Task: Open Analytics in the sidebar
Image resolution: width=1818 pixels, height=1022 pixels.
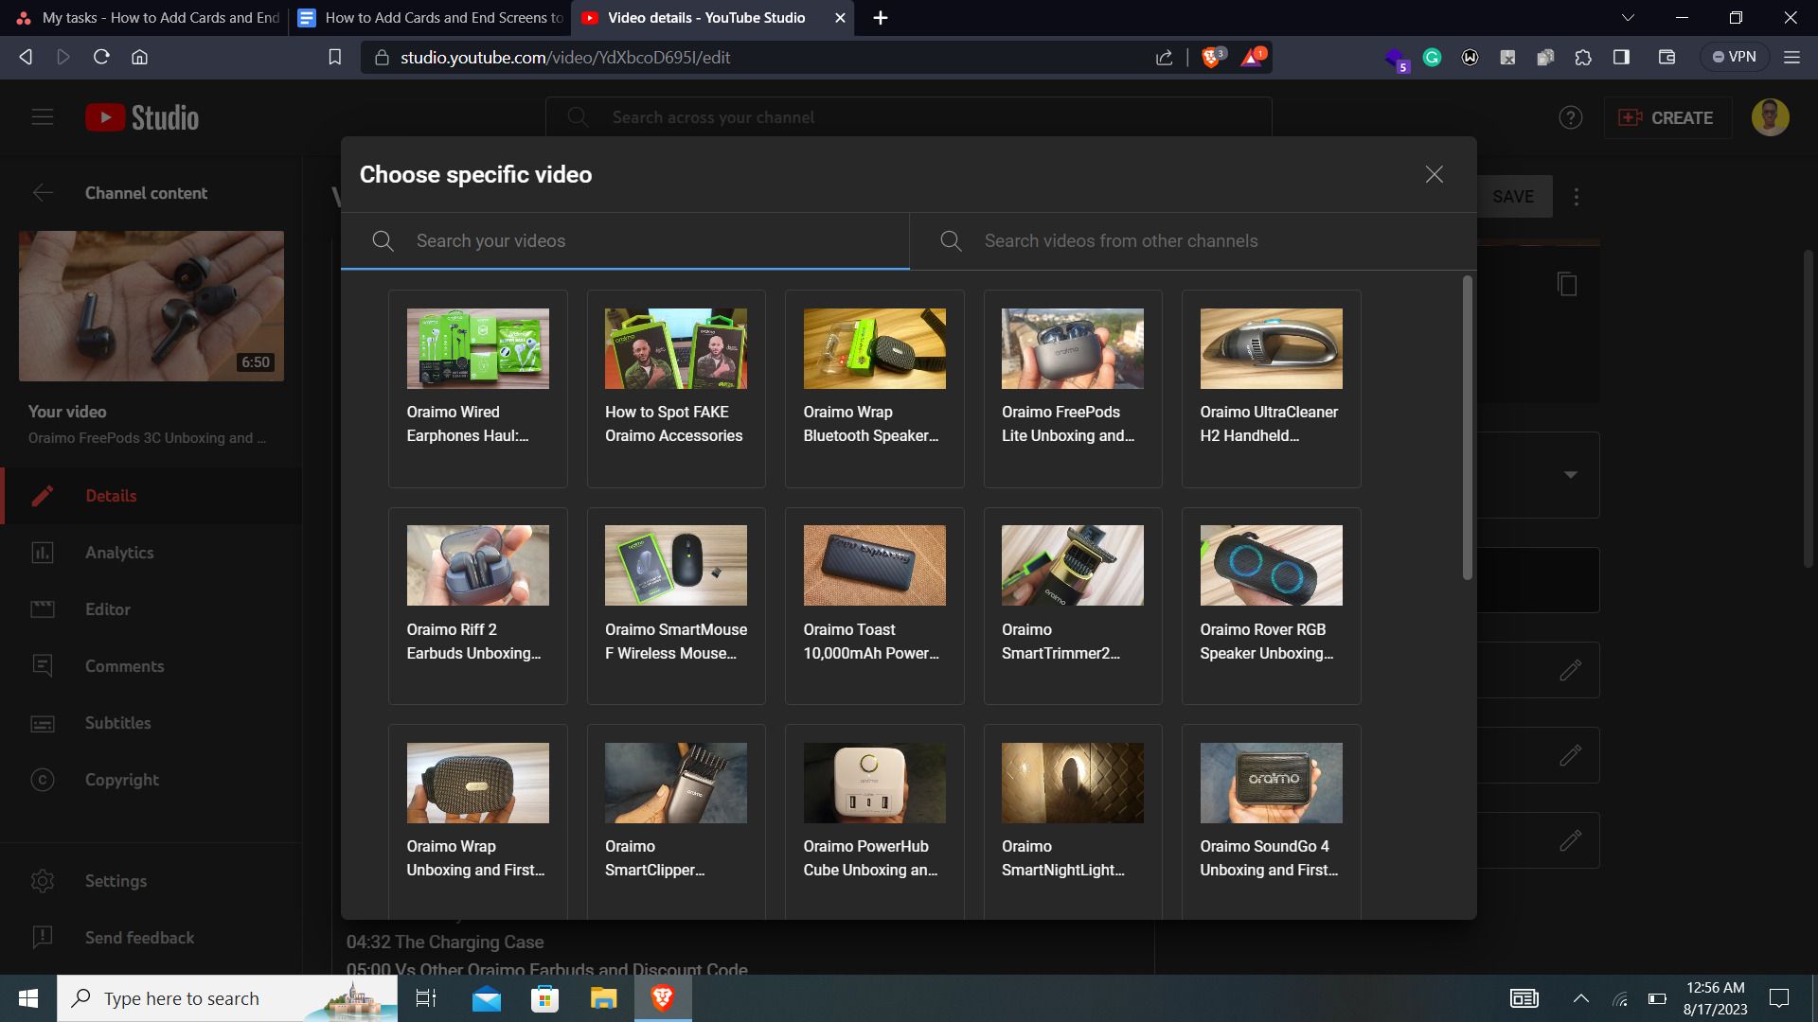Action: [151, 553]
